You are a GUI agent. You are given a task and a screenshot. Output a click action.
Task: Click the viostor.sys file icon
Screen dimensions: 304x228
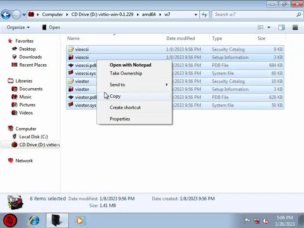pyautogui.click(x=71, y=105)
